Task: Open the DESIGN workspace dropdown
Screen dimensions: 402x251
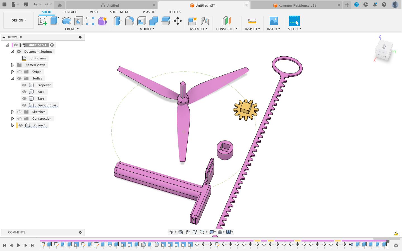Action: (18, 20)
